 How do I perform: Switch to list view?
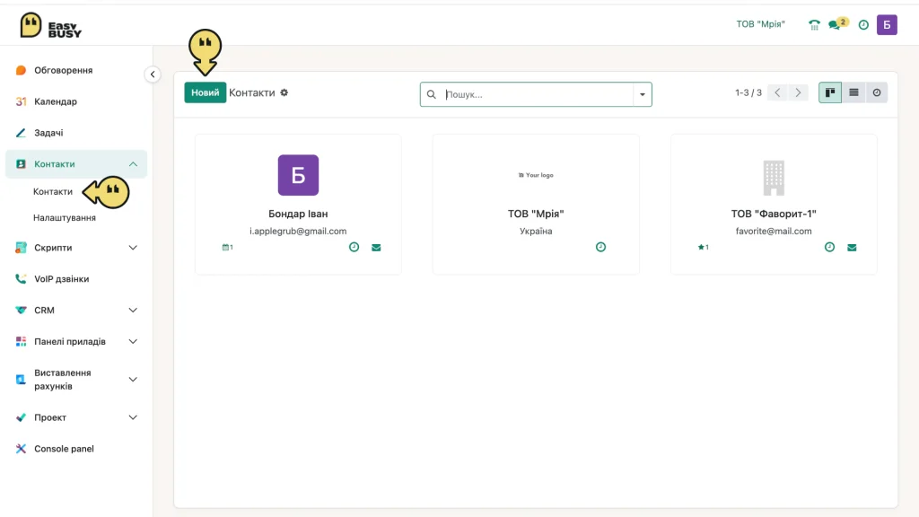pos(853,92)
